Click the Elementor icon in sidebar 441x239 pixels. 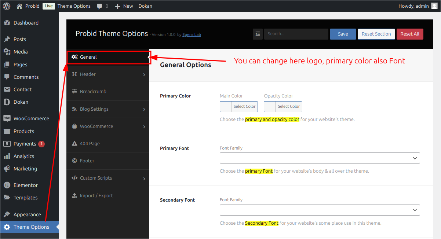click(x=7, y=185)
